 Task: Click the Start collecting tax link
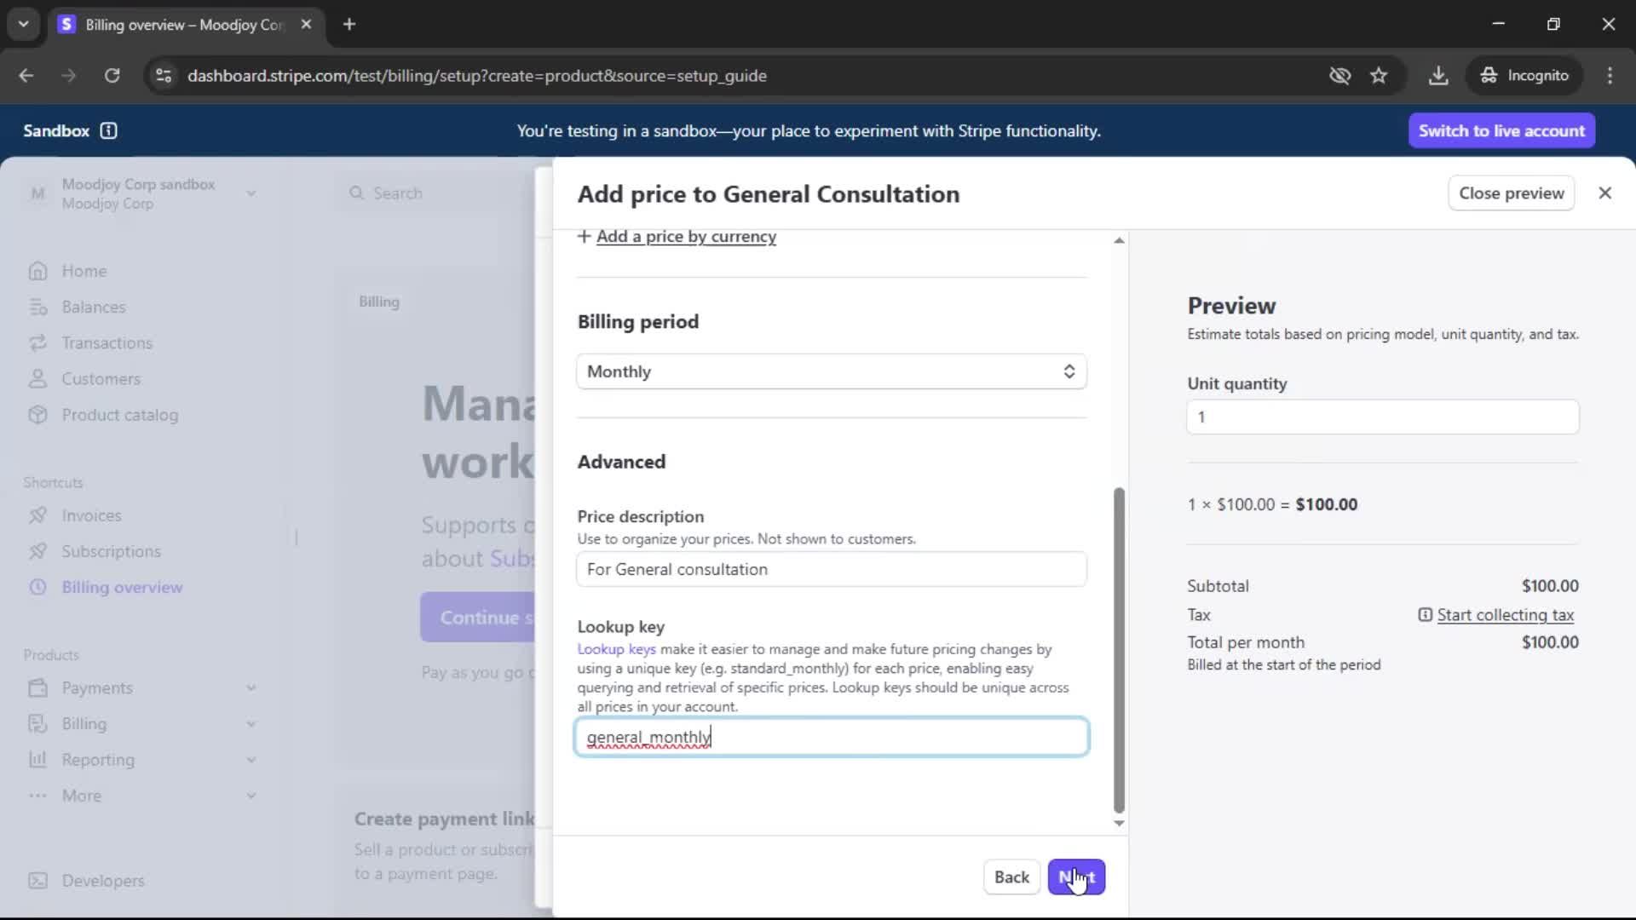pyautogui.click(x=1505, y=615)
